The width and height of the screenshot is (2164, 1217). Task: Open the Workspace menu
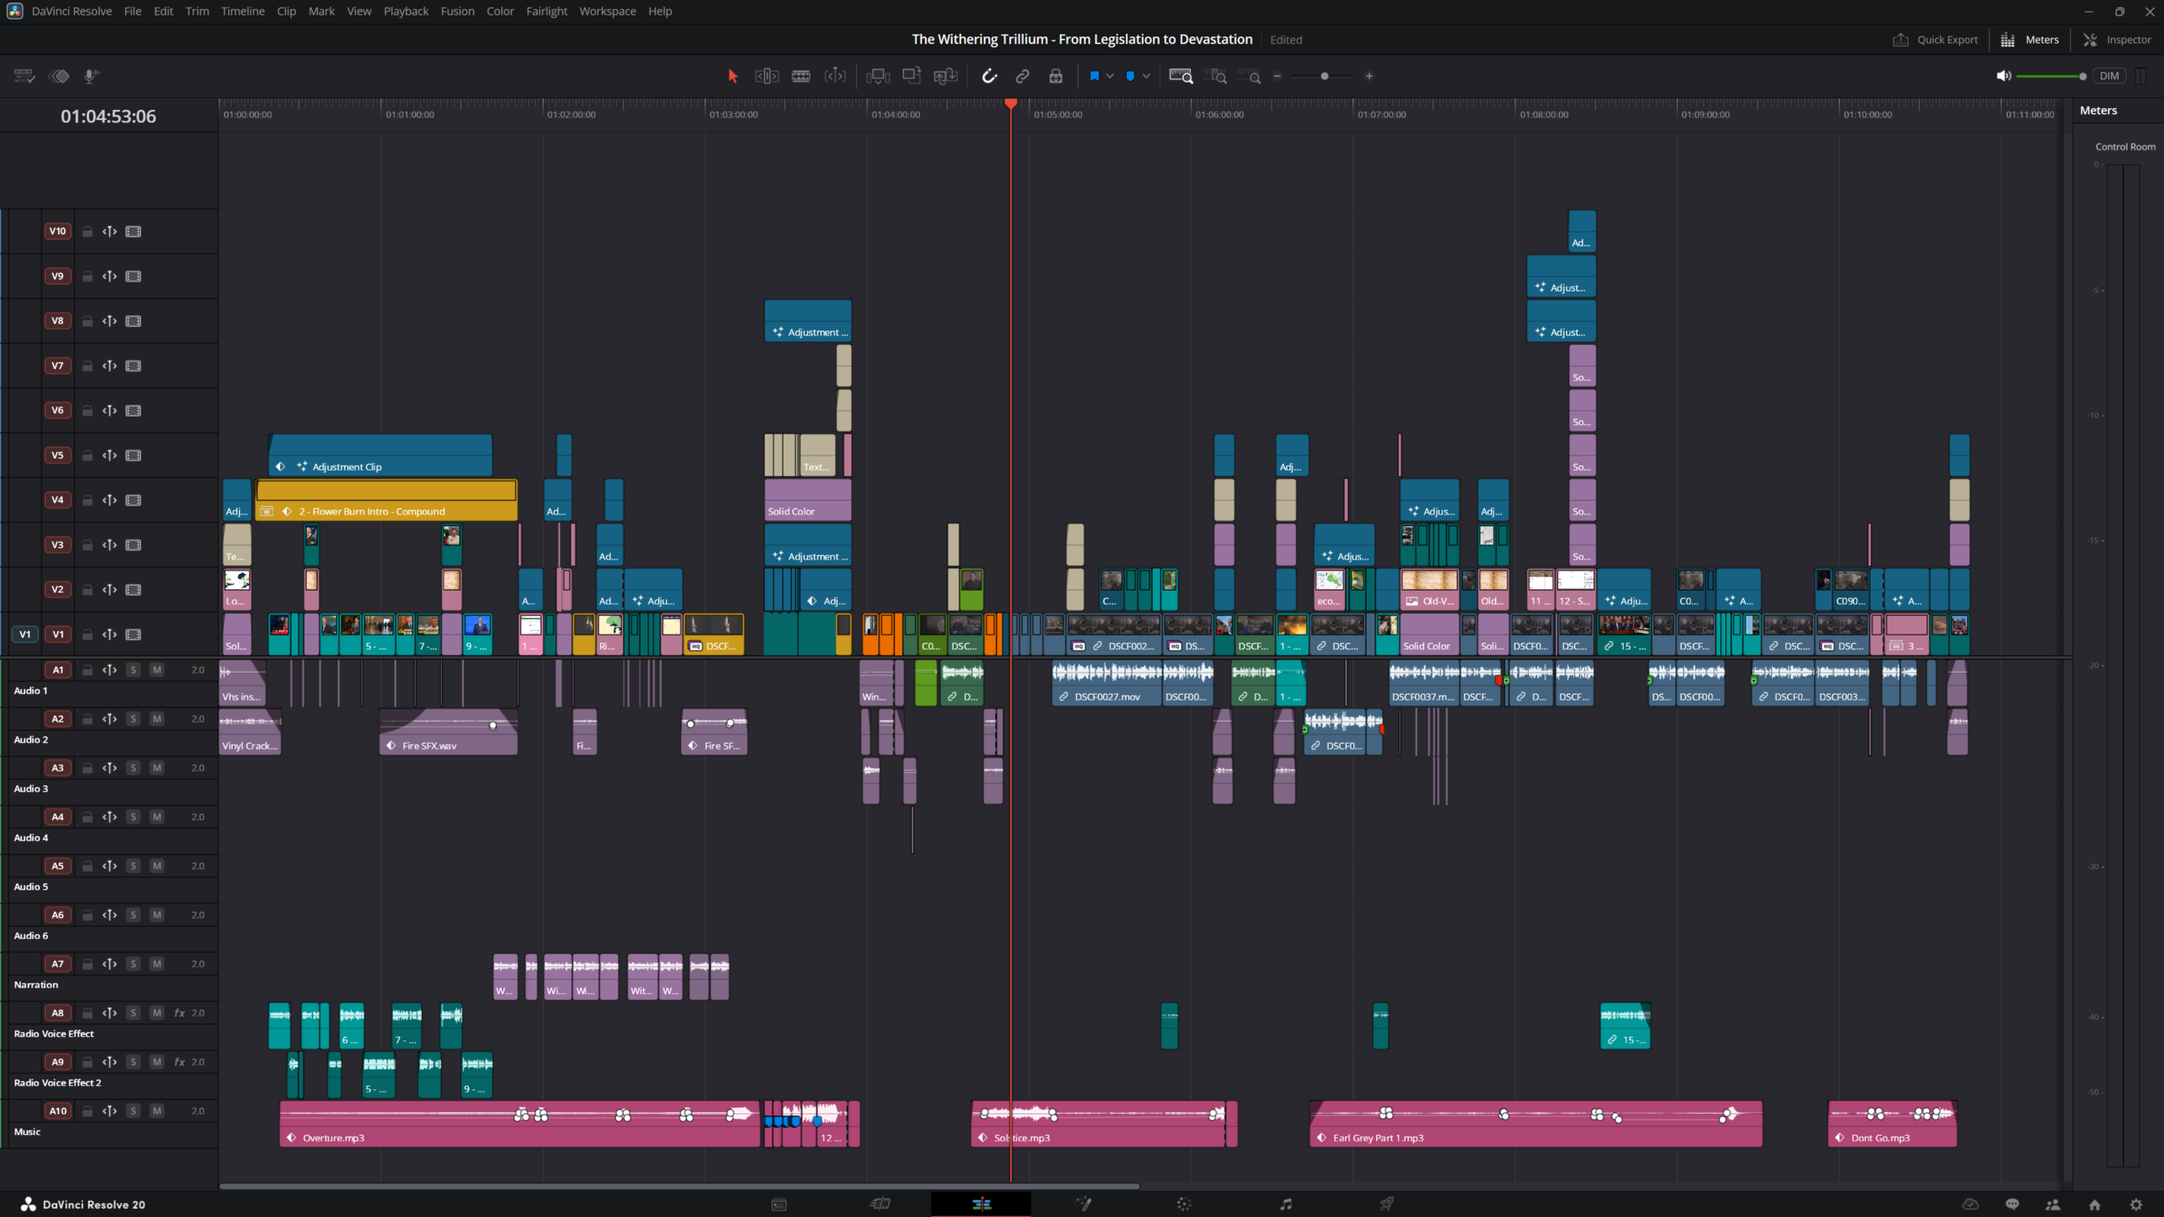pyautogui.click(x=607, y=11)
